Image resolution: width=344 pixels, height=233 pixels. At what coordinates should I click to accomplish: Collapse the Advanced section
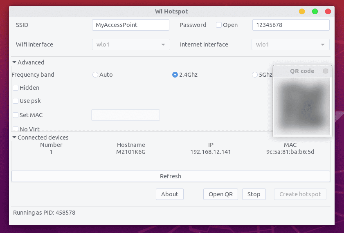click(14, 62)
